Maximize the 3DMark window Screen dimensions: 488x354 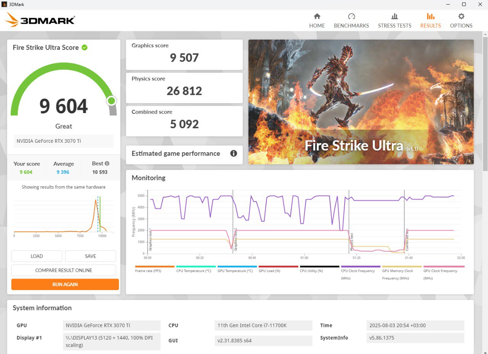[464, 4]
